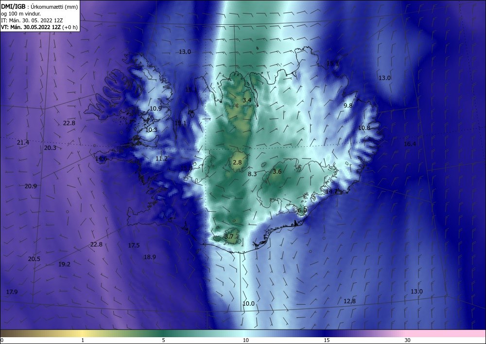Image resolution: width=486 pixels, height=344 pixels.
Task: Click the 20.9 value label
Action: click(31, 186)
